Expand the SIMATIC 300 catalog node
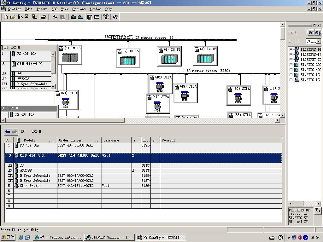The width and height of the screenshot is (323, 242). pos(291,65)
